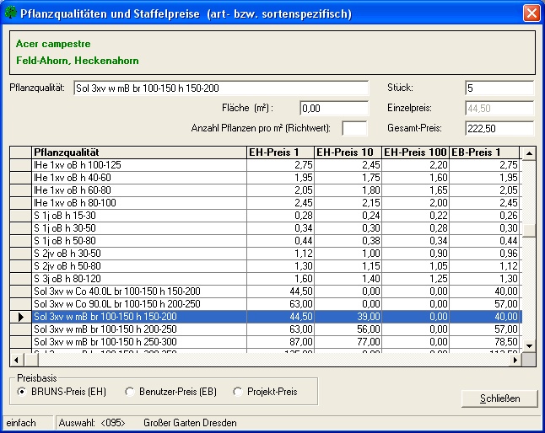Click the Fläche (m²) input field
Viewport: 545px width, 433px height.
pos(334,108)
